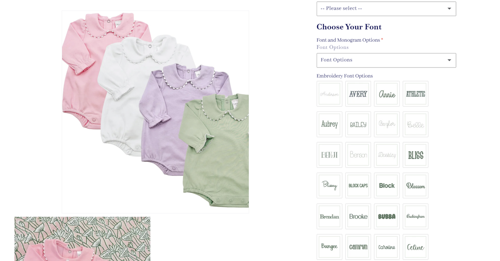Open the Please select dropdown
Viewport: 500px width, 261px height.
tap(386, 9)
